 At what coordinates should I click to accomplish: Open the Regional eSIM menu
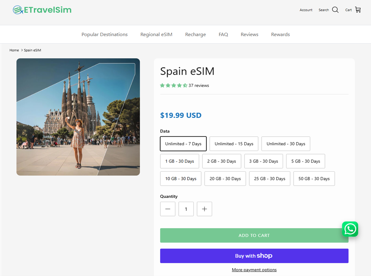[x=156, y=34]
